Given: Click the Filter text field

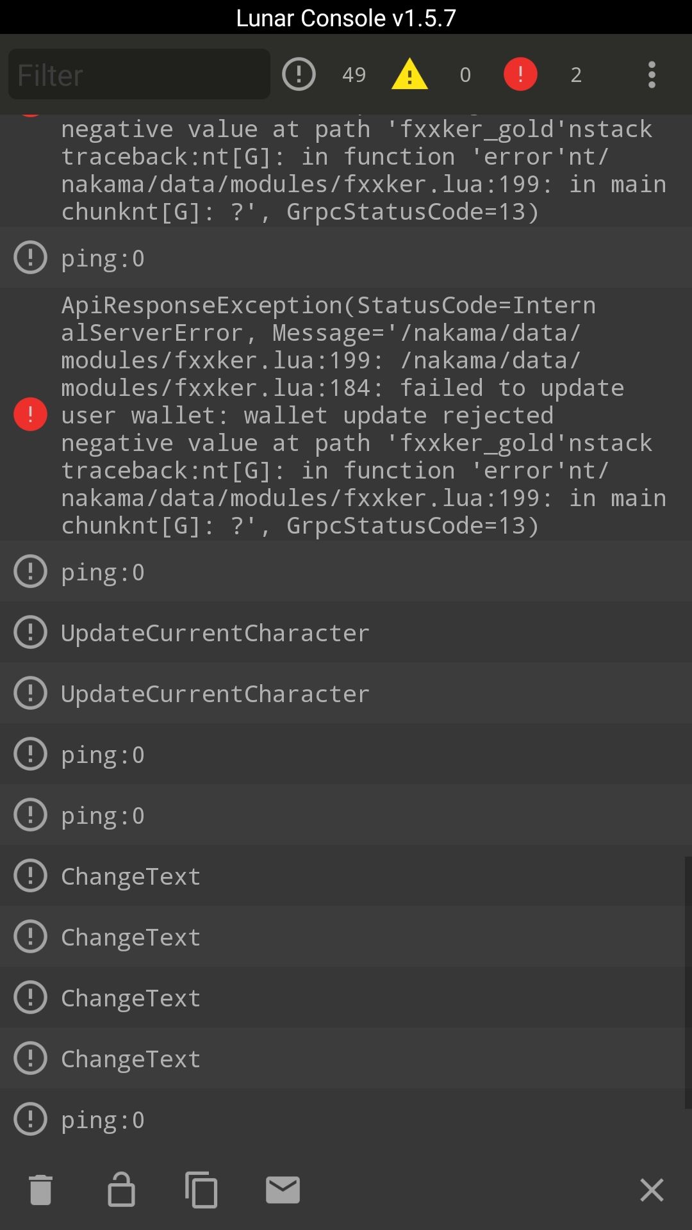Looking at the screenshot, I should coord(139,74).
